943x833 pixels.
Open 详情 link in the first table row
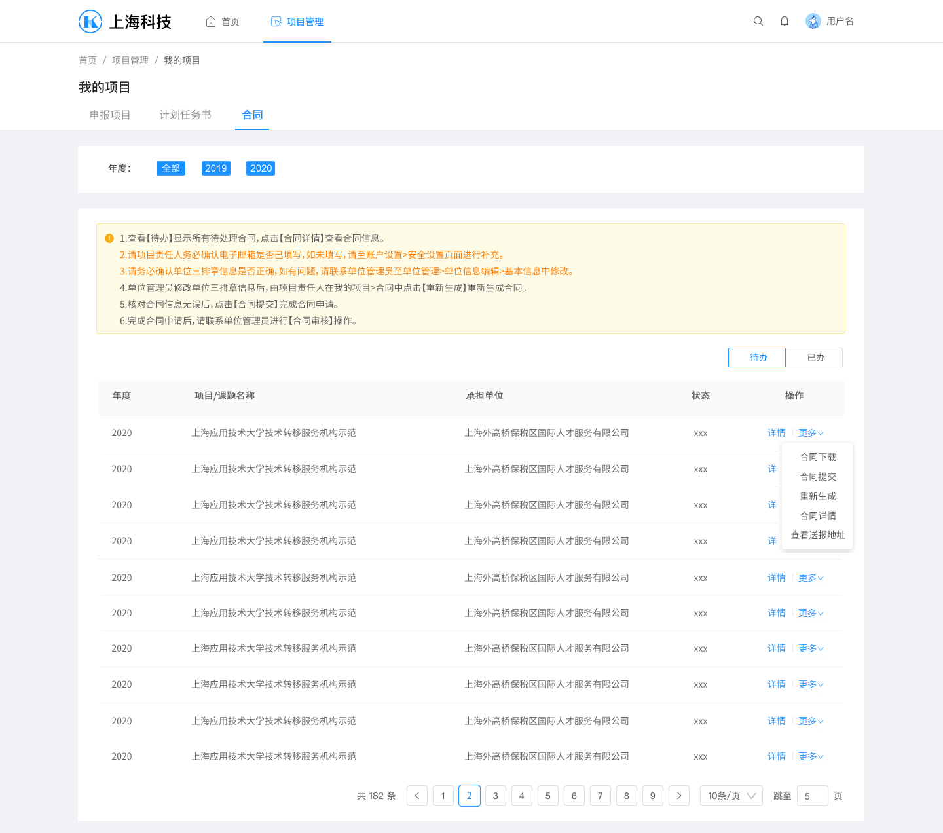click(x=777, y=433)
